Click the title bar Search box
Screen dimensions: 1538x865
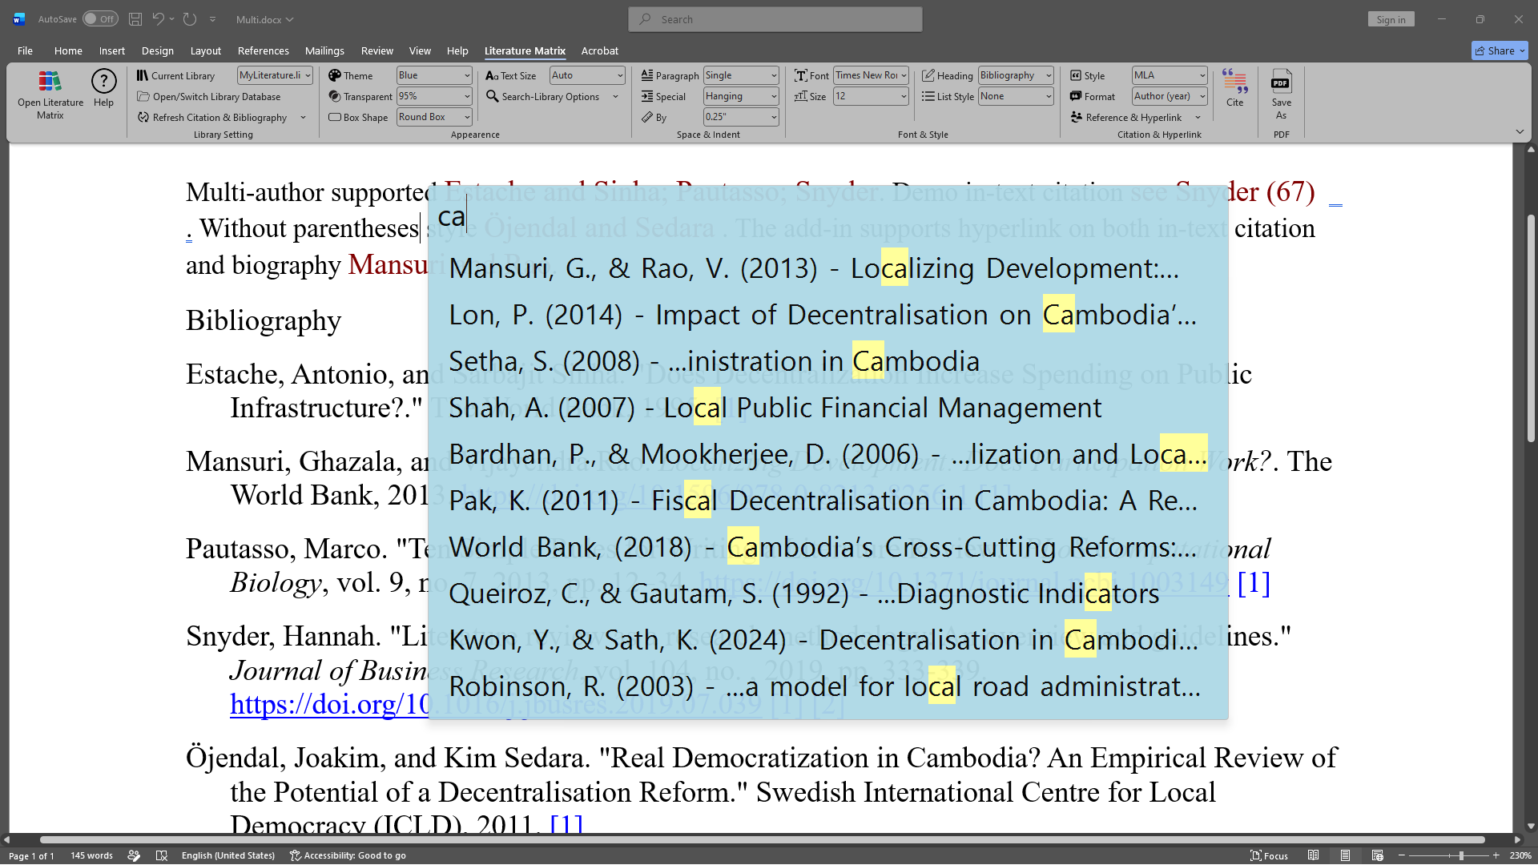click(x=775, y=19)
